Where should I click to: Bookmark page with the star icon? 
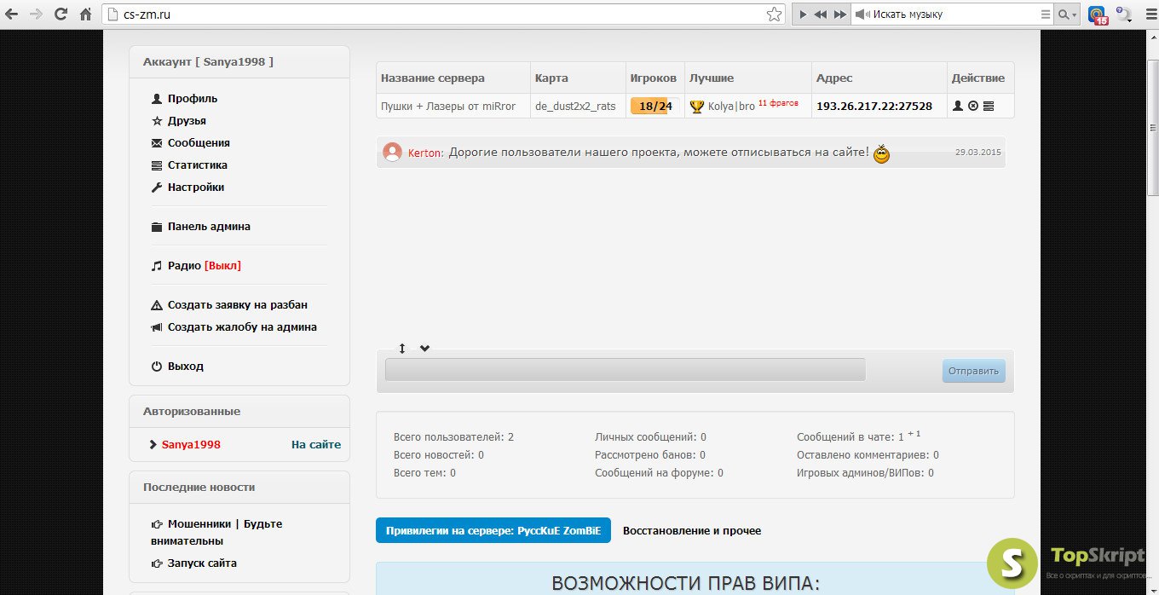(x=774, y=14)
